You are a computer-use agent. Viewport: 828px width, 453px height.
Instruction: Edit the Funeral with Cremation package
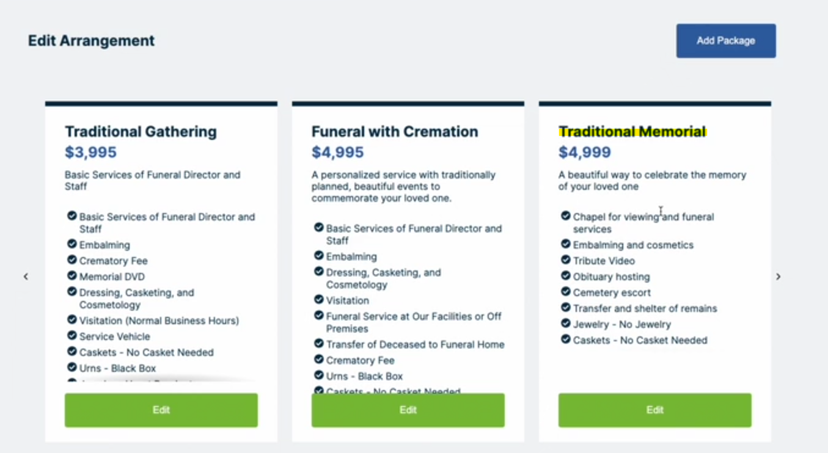(408, 410)
